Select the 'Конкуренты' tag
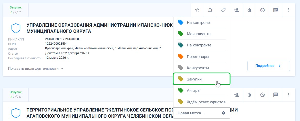The width and height of the screenshot is (300, 121). pos(202,68)
